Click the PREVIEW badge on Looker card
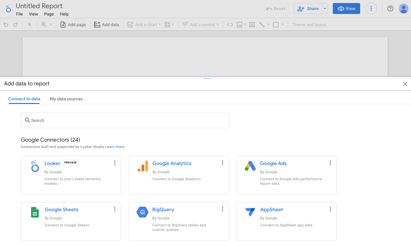The image size is (411, 244). click(x=71, y=163)
